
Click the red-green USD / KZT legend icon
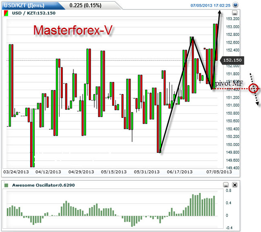[x=6, y=13]
